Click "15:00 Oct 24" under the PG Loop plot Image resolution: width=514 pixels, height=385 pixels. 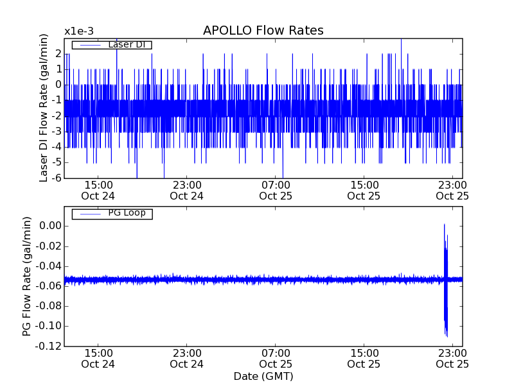(98, 359)
